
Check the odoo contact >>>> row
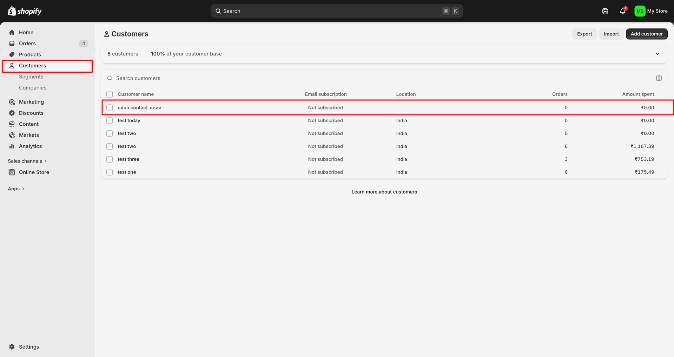click(110, 107)
